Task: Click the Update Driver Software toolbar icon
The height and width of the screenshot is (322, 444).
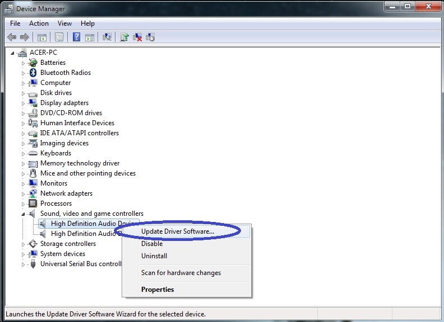Action: pos(124,37)
